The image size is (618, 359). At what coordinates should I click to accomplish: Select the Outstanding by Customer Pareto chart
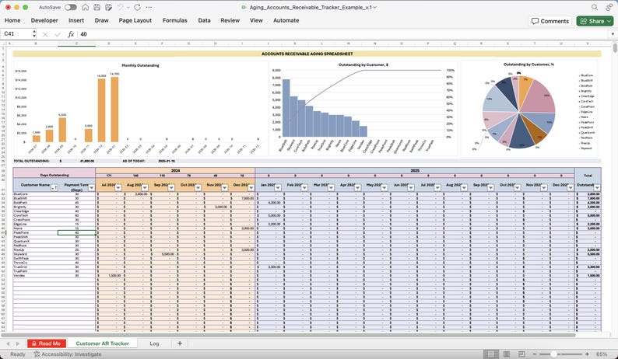click(x=363, y=108)
